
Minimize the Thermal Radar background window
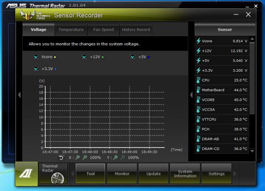point(248,7)
